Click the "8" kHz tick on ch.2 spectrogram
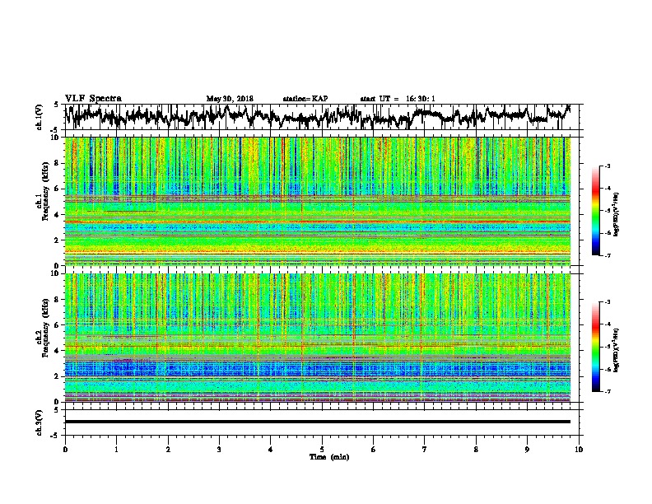The height and width of the screenshot is (504, 652). (x=58, y=300)
